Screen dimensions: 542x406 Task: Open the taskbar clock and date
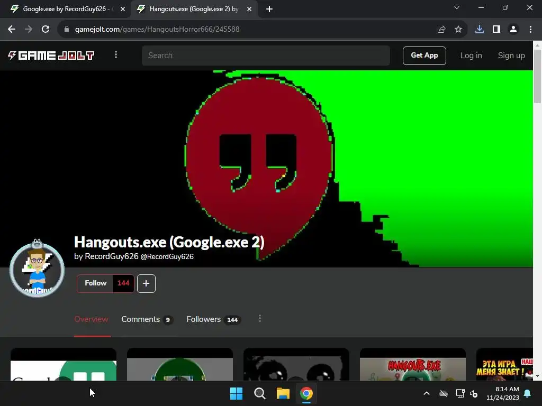point(503,393)
